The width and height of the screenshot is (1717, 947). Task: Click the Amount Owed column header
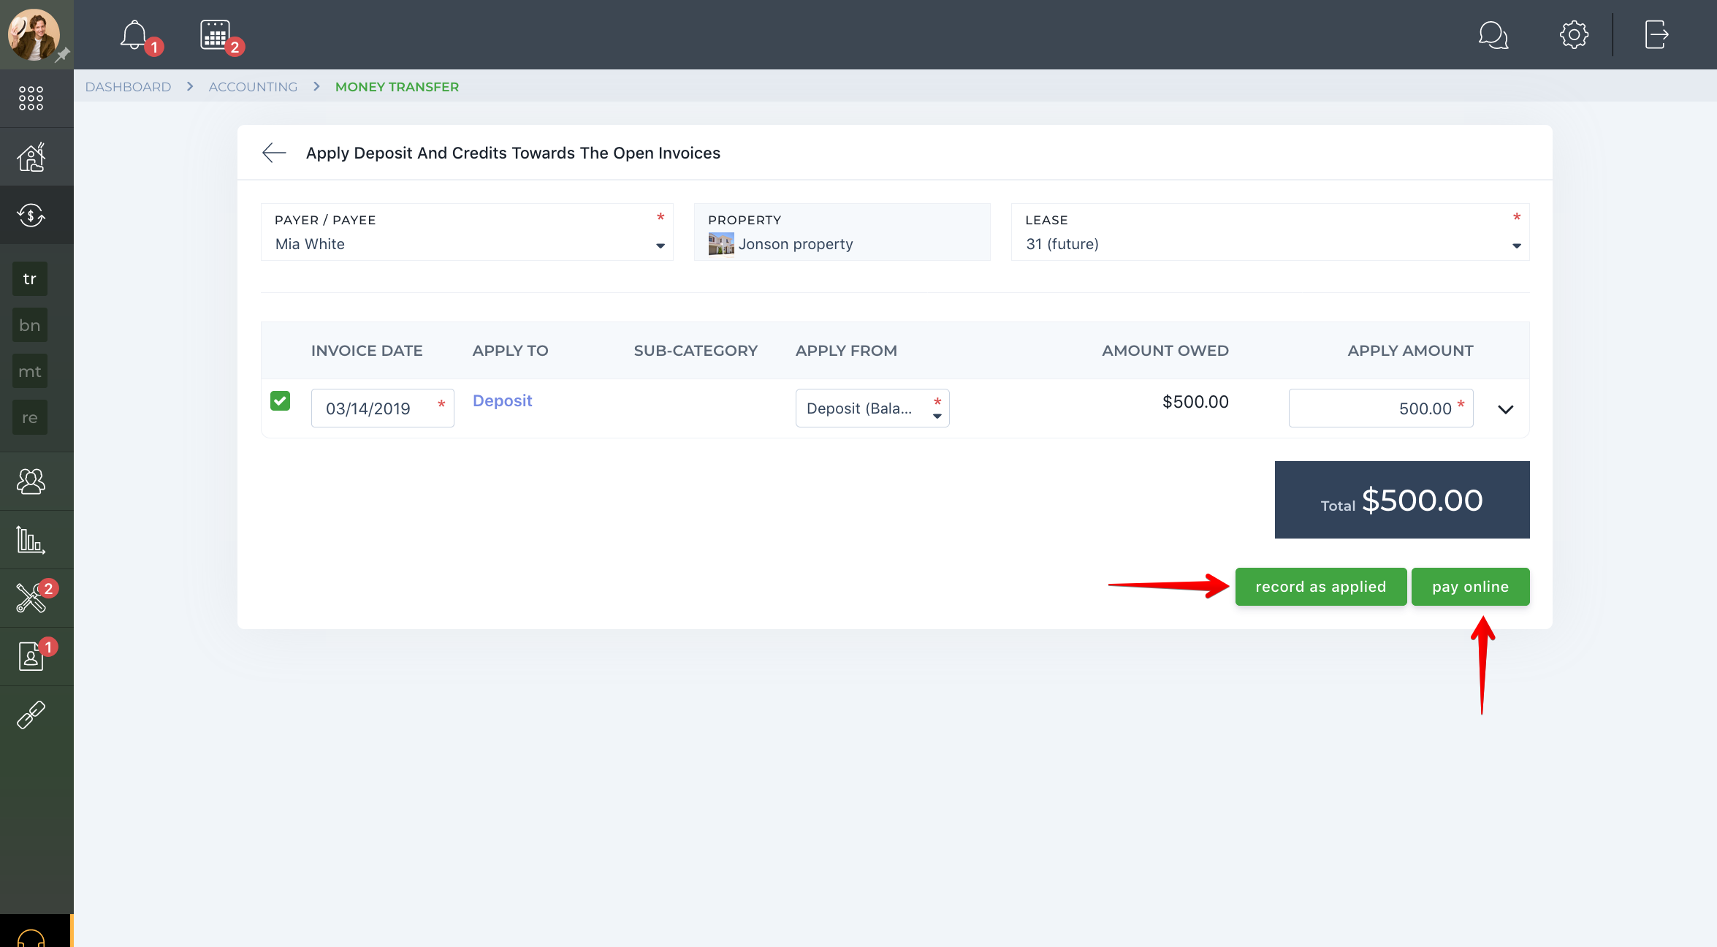1165,351
